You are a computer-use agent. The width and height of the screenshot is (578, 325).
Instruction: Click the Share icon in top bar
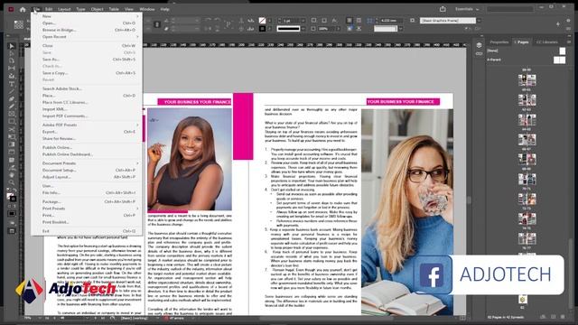point(443,9)
